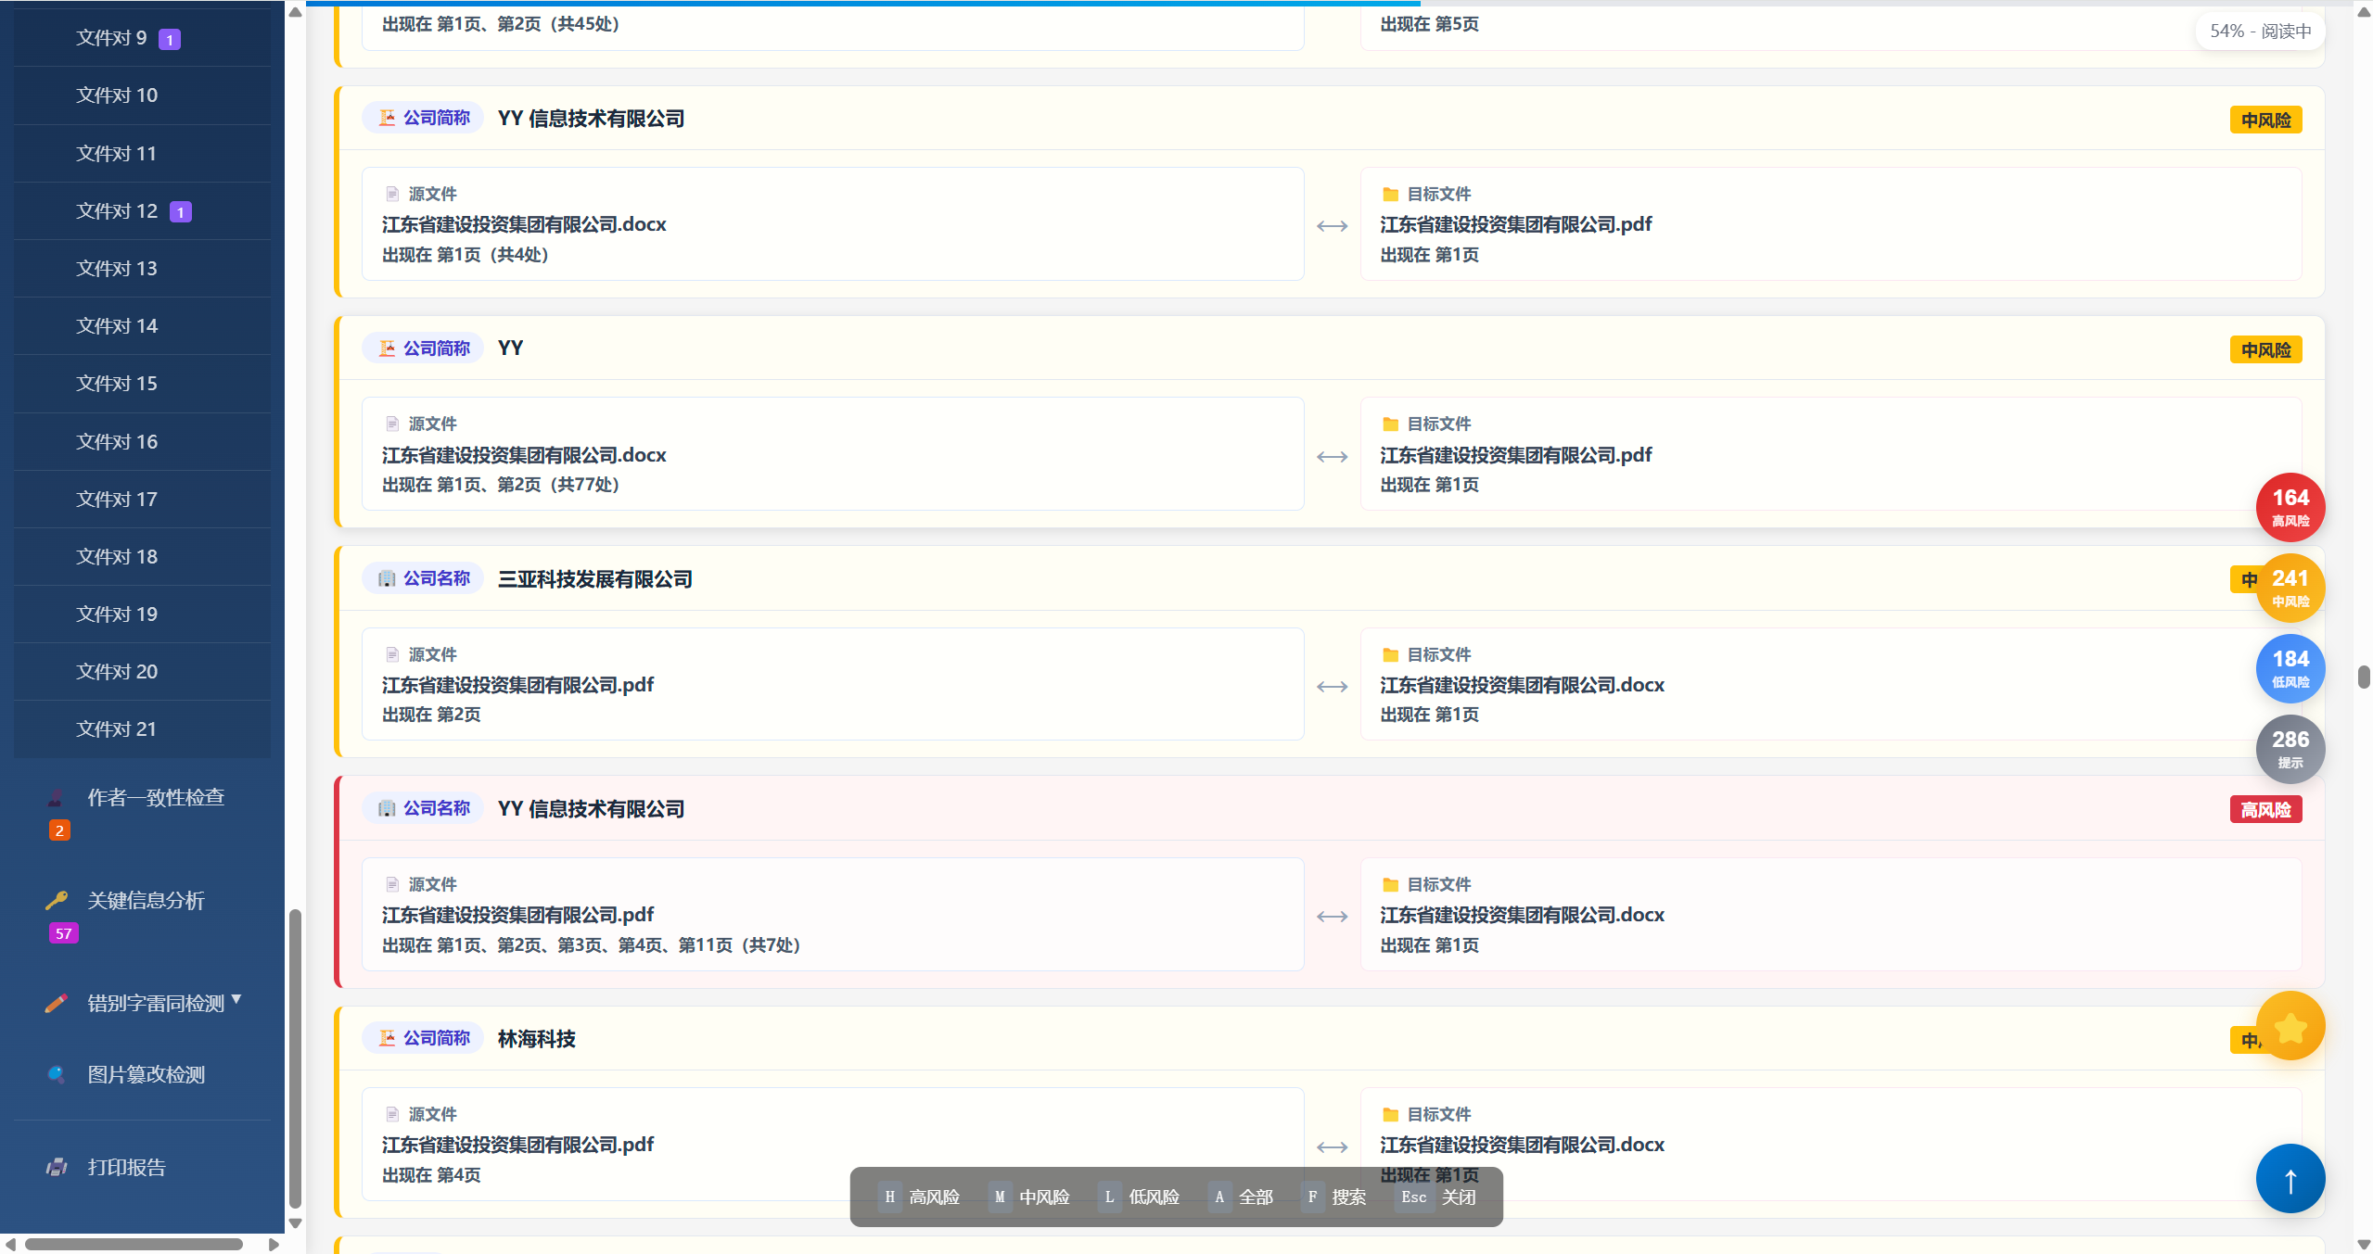
Task: Click the orange 2 badge under 作者一致性检查
Action: coord(59,830)
